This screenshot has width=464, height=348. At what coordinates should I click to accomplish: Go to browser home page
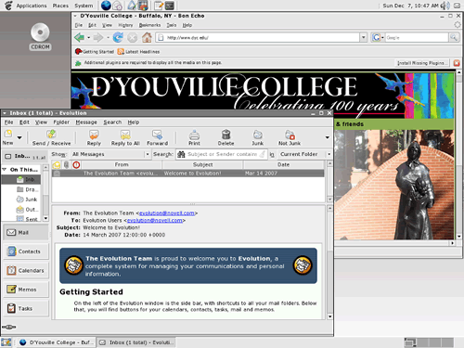tap(147, 37)
